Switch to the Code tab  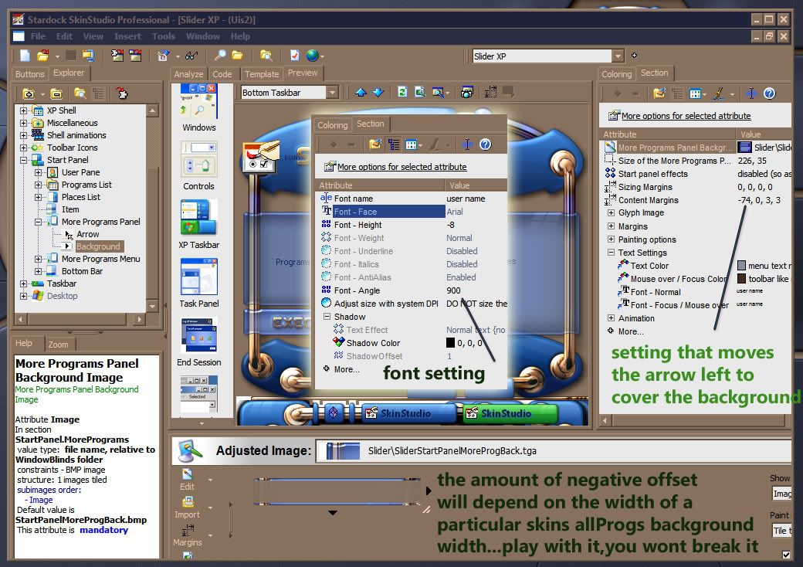pyautogui.click(x=222, y=74)
